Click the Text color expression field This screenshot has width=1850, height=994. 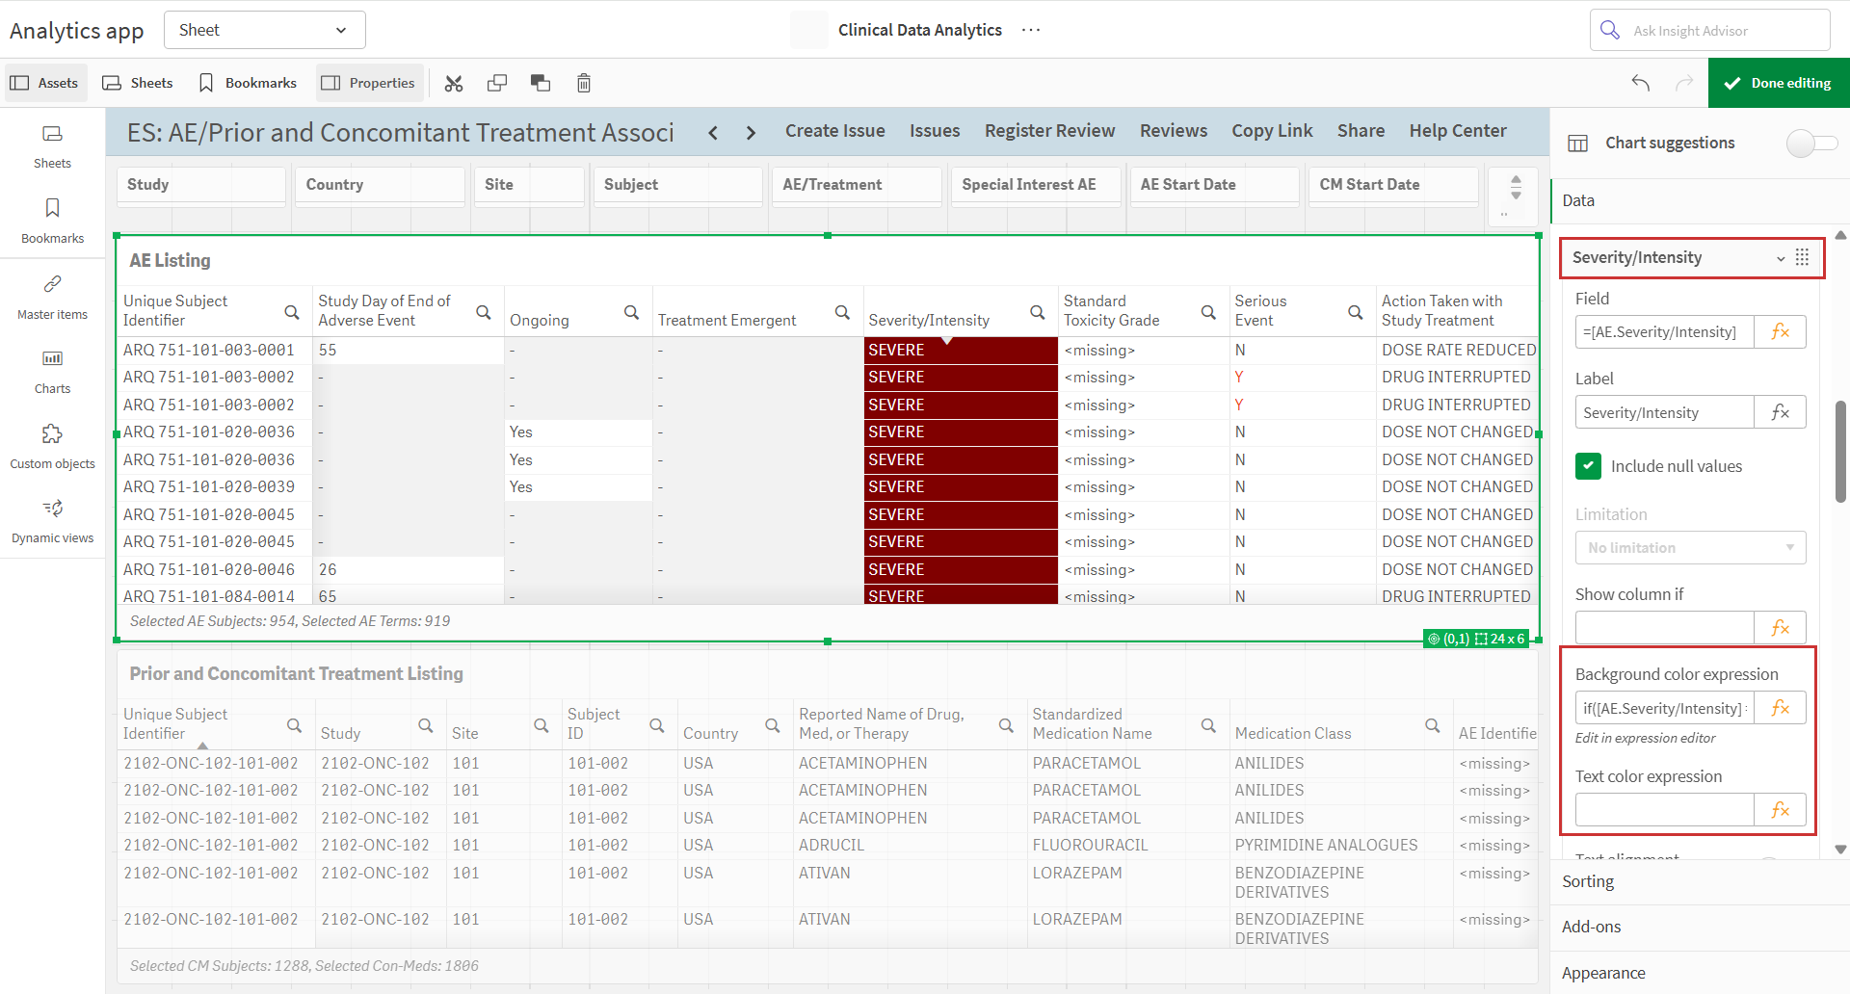coord(1664,810)
